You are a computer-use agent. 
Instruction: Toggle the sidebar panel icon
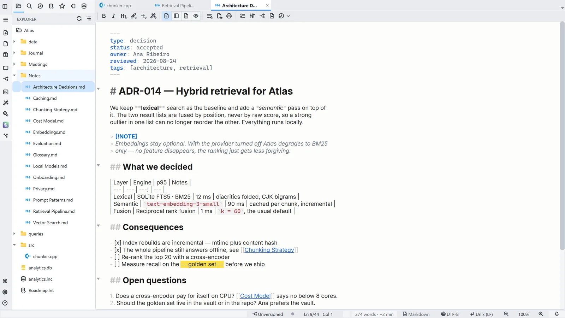click(x=5, y=6)
